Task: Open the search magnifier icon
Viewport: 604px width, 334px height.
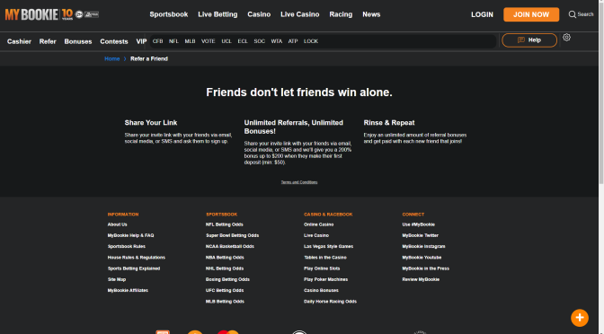Action: click(x=573, y=14)
